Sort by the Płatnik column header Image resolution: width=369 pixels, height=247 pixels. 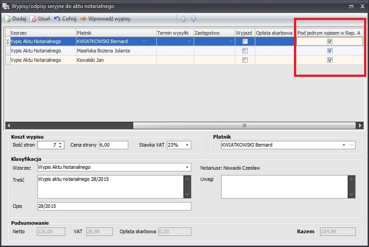click(x=115, y=33)
